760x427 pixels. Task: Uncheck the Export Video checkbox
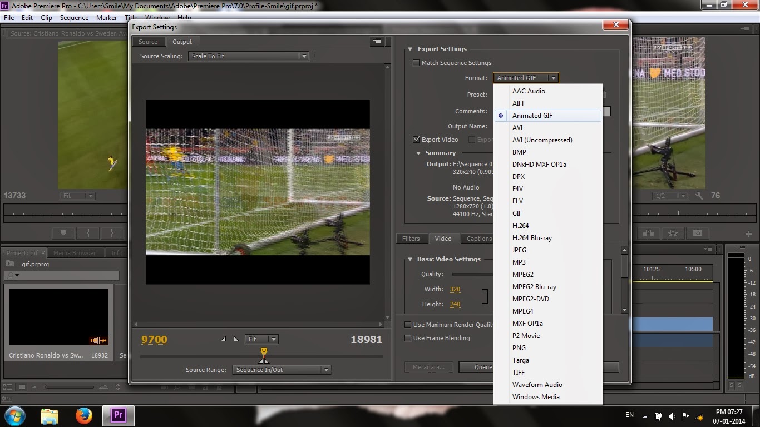coord(416,140)
